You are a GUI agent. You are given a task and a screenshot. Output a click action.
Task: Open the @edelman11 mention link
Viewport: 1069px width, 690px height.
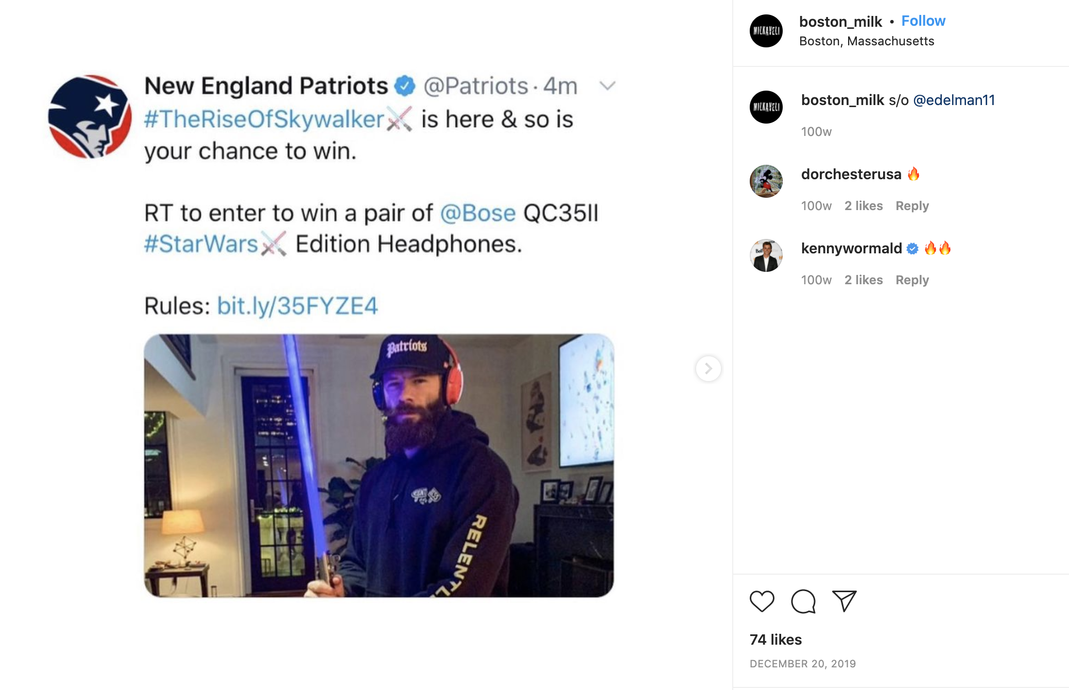click(954, 100)
